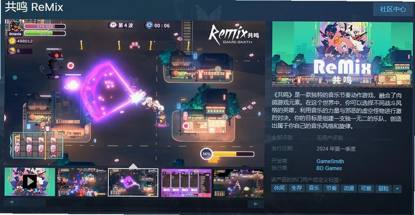
Task: Click the 无用户评测 review status text
Action: tap(329, 137)
